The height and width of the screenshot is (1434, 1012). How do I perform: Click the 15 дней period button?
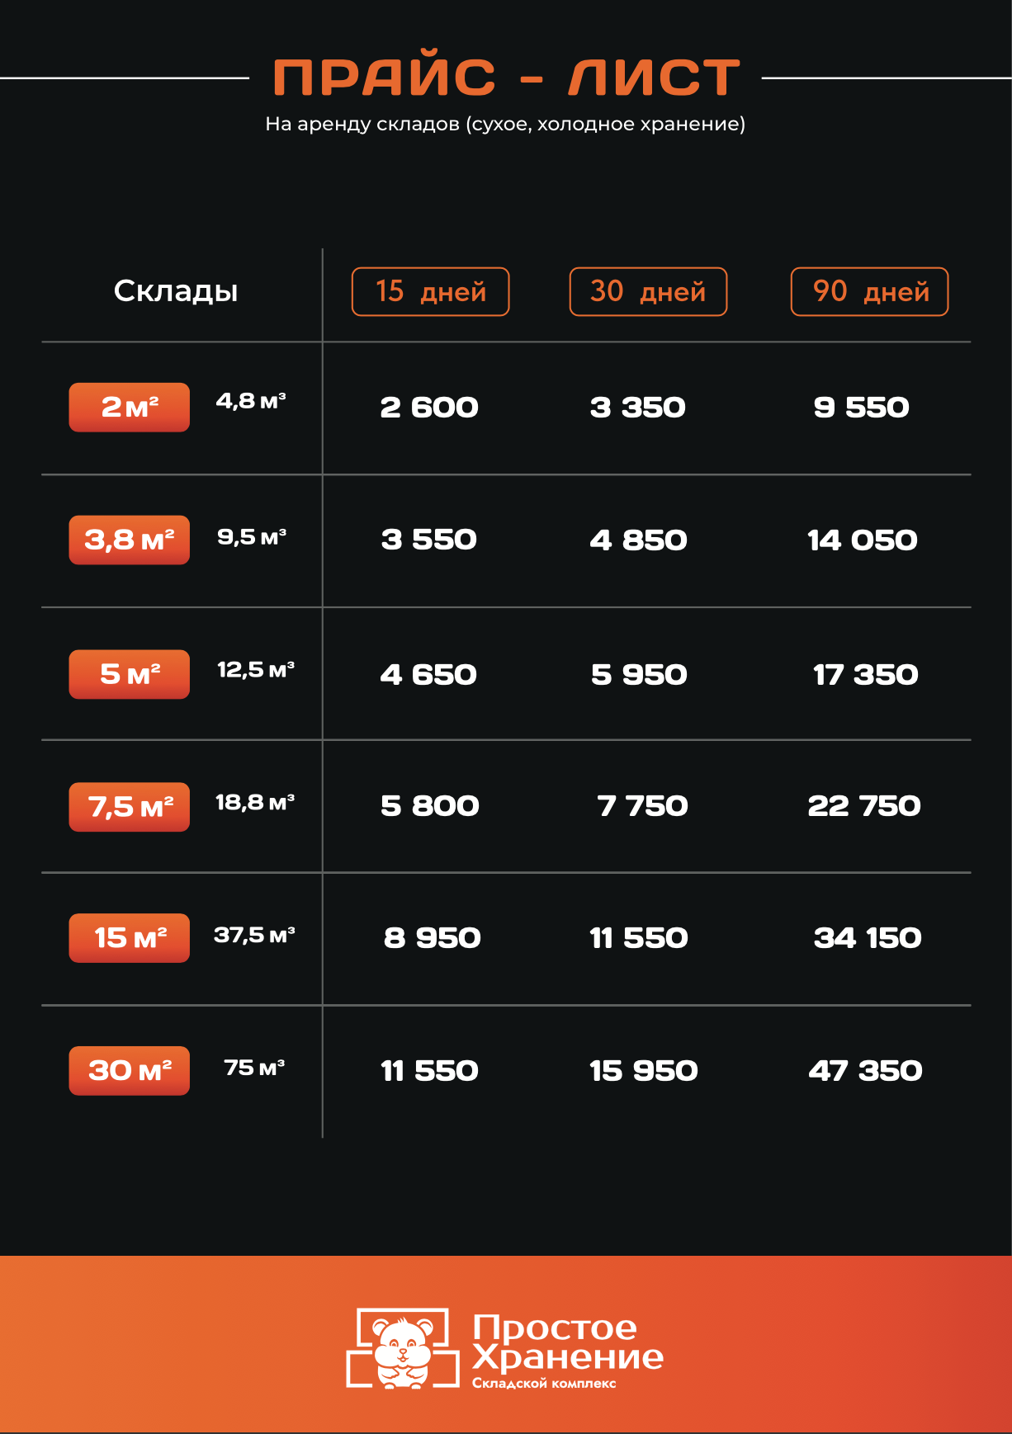(430, 291)
